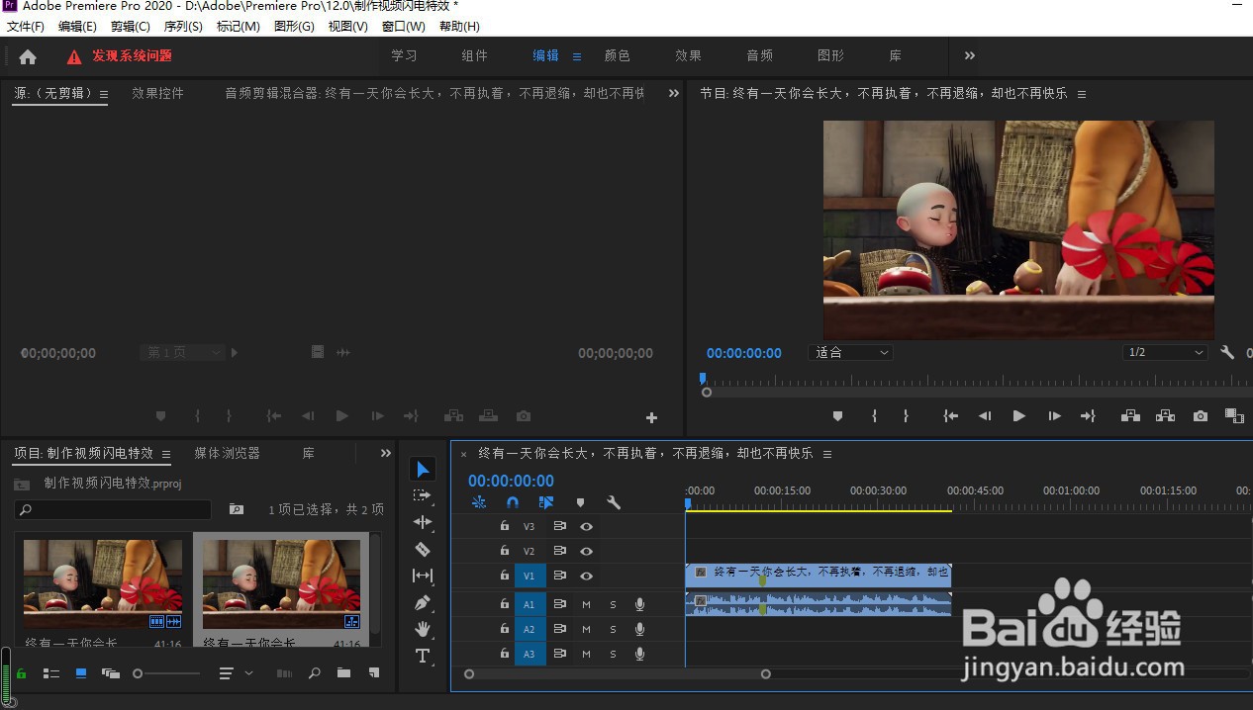Select the Type tool
The image size is (1253, 710).
pyautogui.click(x=423, y=656)
